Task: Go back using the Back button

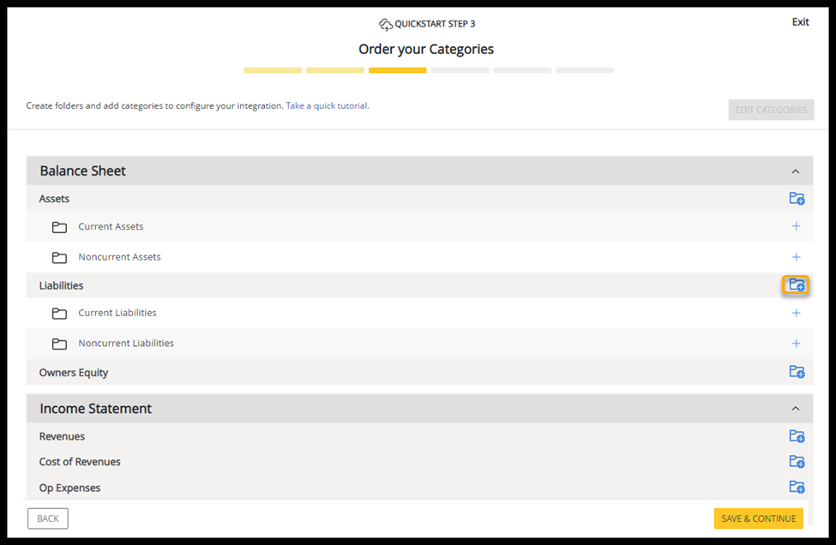Action: click(x=48, y=518)
